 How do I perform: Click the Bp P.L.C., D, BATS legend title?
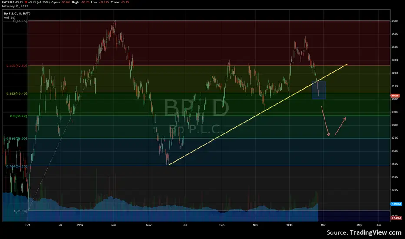click(x=17, y=13)
